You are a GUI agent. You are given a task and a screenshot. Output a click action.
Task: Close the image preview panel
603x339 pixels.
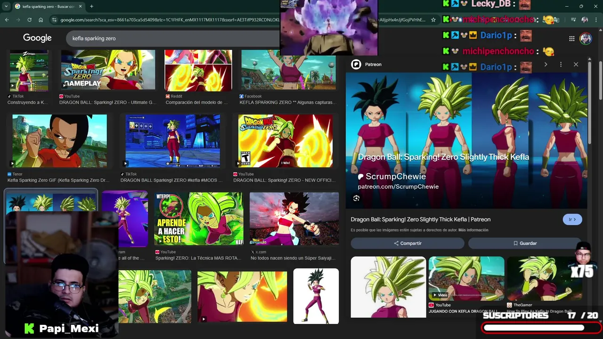pos(576,65)
